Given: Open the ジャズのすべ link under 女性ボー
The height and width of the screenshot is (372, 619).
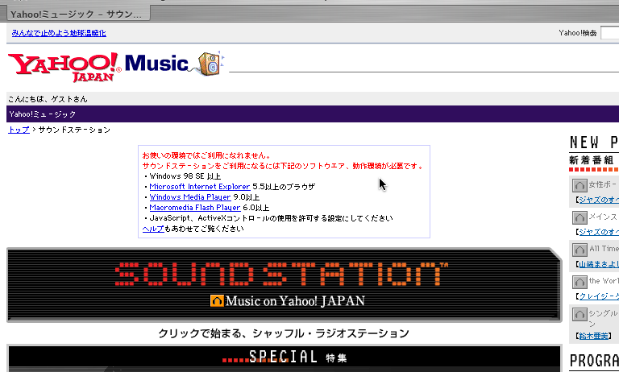Looking at the screenshot, I should [x=599, y=200].
